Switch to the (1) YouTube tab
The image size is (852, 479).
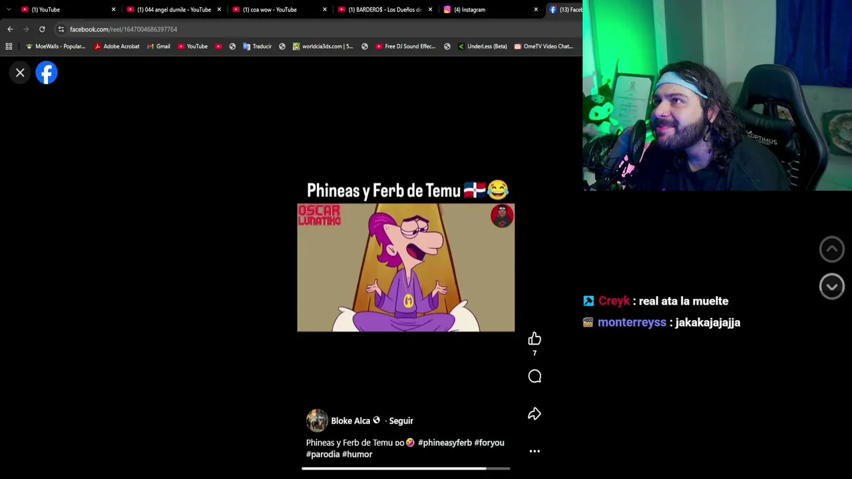[68, 9]
